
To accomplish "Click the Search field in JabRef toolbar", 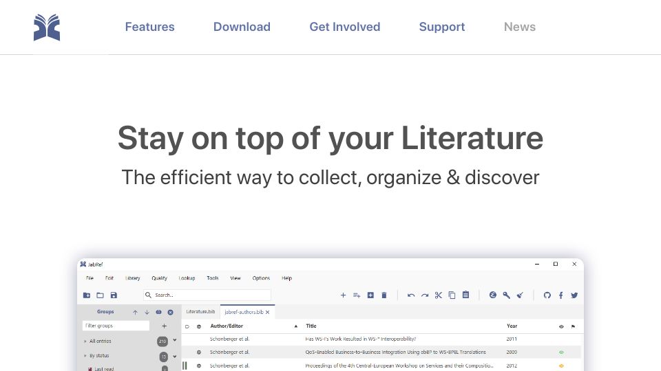I will 207,295.
